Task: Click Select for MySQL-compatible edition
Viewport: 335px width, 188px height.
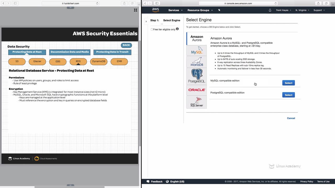Action: (x=288, y=83)
